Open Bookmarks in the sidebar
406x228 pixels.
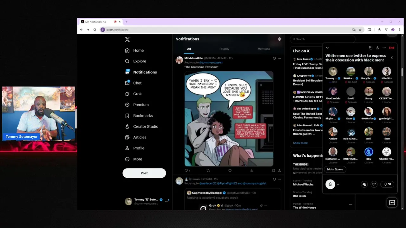139,116
